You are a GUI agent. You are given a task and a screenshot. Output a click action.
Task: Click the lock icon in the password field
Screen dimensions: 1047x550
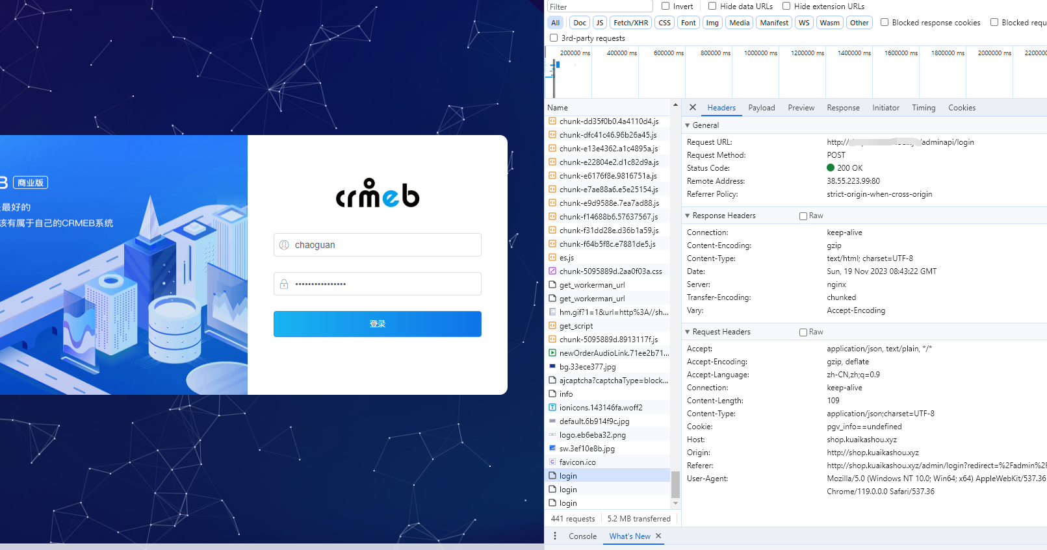(284, 284)
